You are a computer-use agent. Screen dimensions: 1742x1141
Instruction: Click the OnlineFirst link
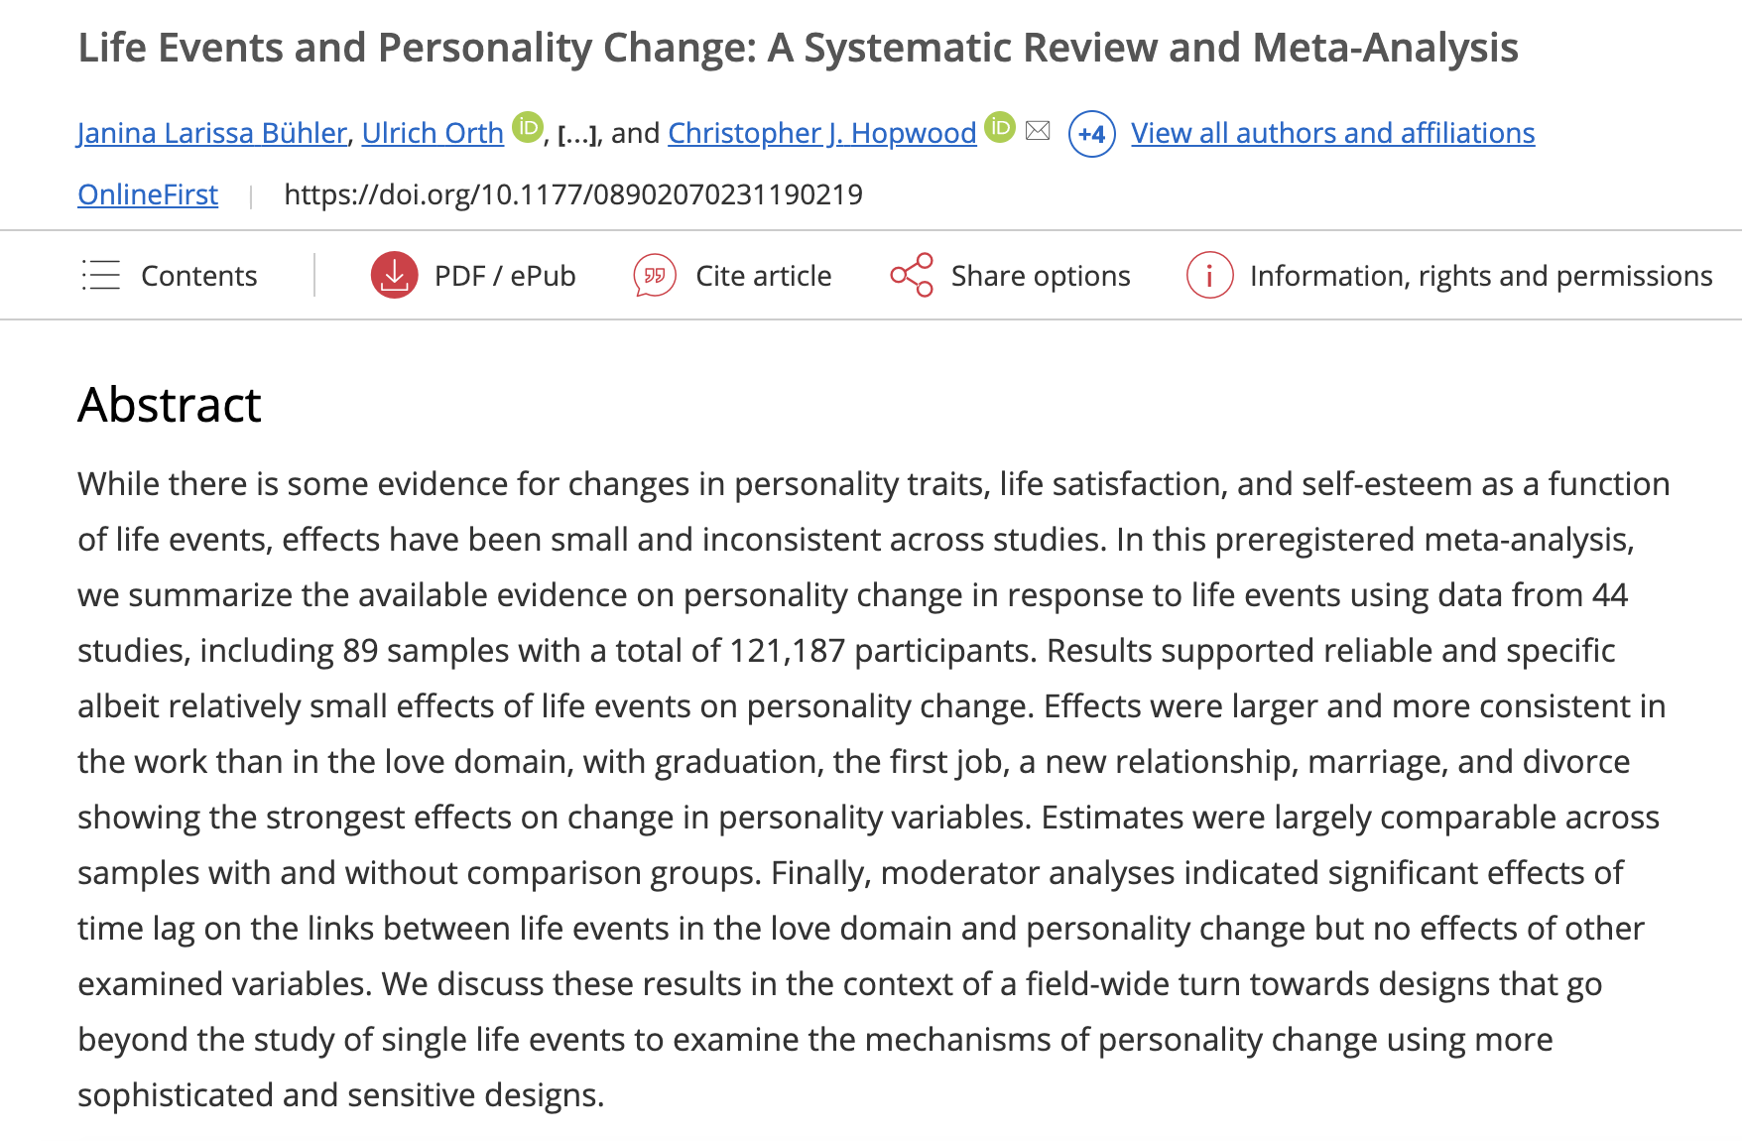click(x=148, y=194)
